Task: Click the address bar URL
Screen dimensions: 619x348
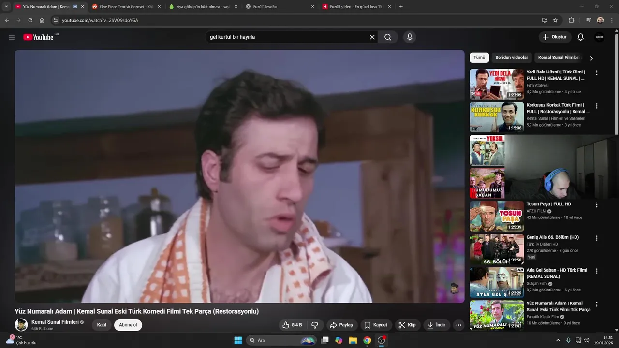Action: point(100,20)
